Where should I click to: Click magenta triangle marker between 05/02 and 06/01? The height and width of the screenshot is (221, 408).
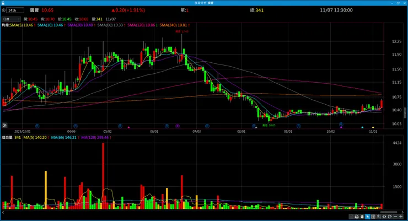coord(128,127)
